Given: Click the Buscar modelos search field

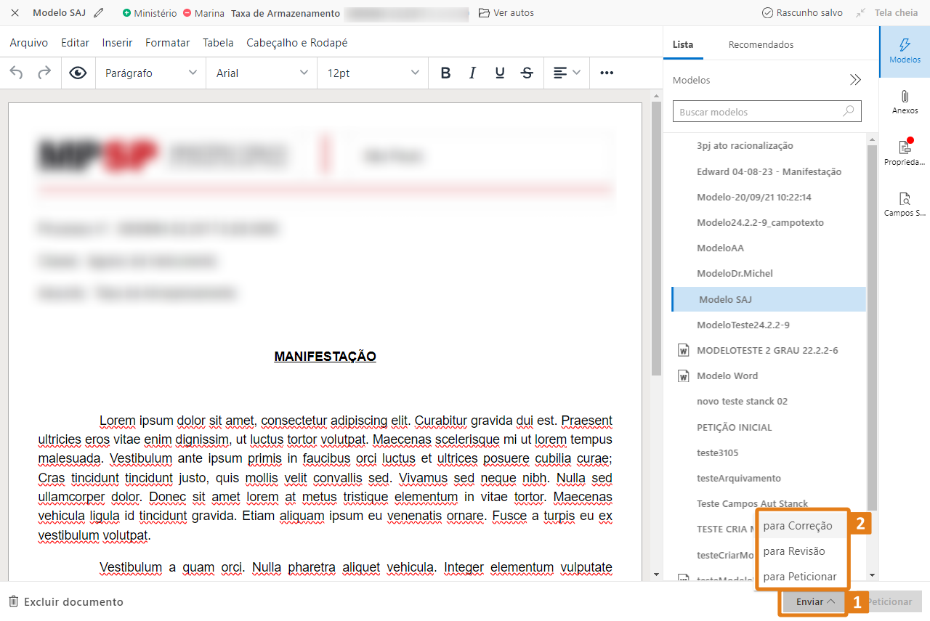Looking at the screenshot, I should point(759,112).
